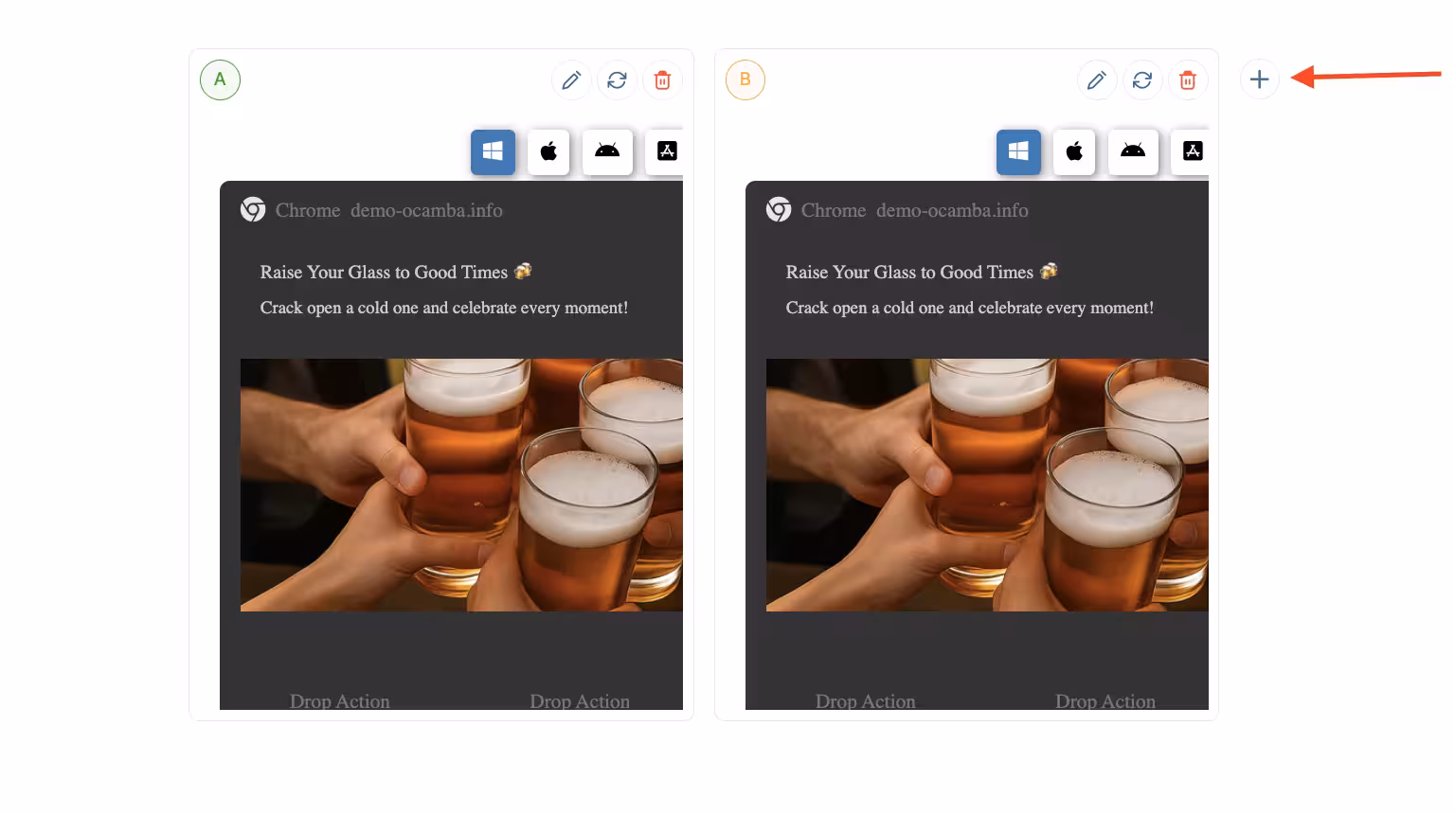Click the green A variant badge
Viewport: 1455px width, 814px height.
220,80
